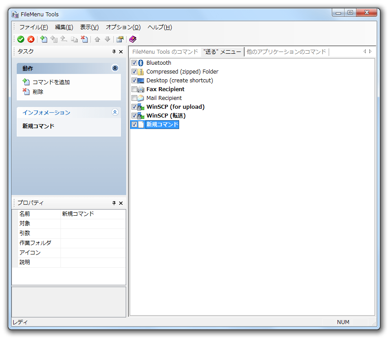Click the Duplicate/copy toolbar icon
Image resolution: width=390 pixels, height=339 pixels.
pos(74,39)
